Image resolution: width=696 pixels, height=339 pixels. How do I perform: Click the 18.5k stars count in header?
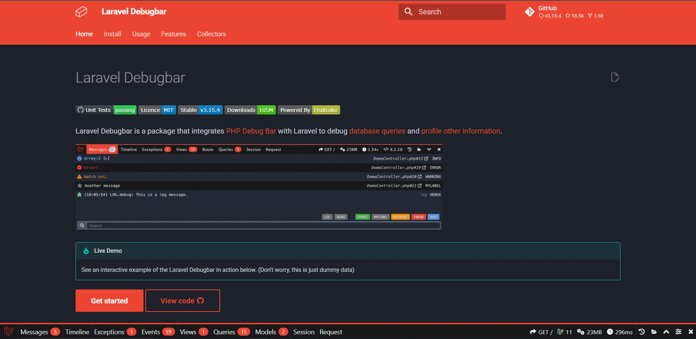click(x=575, y=16)
